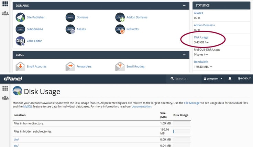This screenshot has height=147, width=253.
Task: Click the User Manager icon in upper sidebar
Action: click(x=5, y=13)
